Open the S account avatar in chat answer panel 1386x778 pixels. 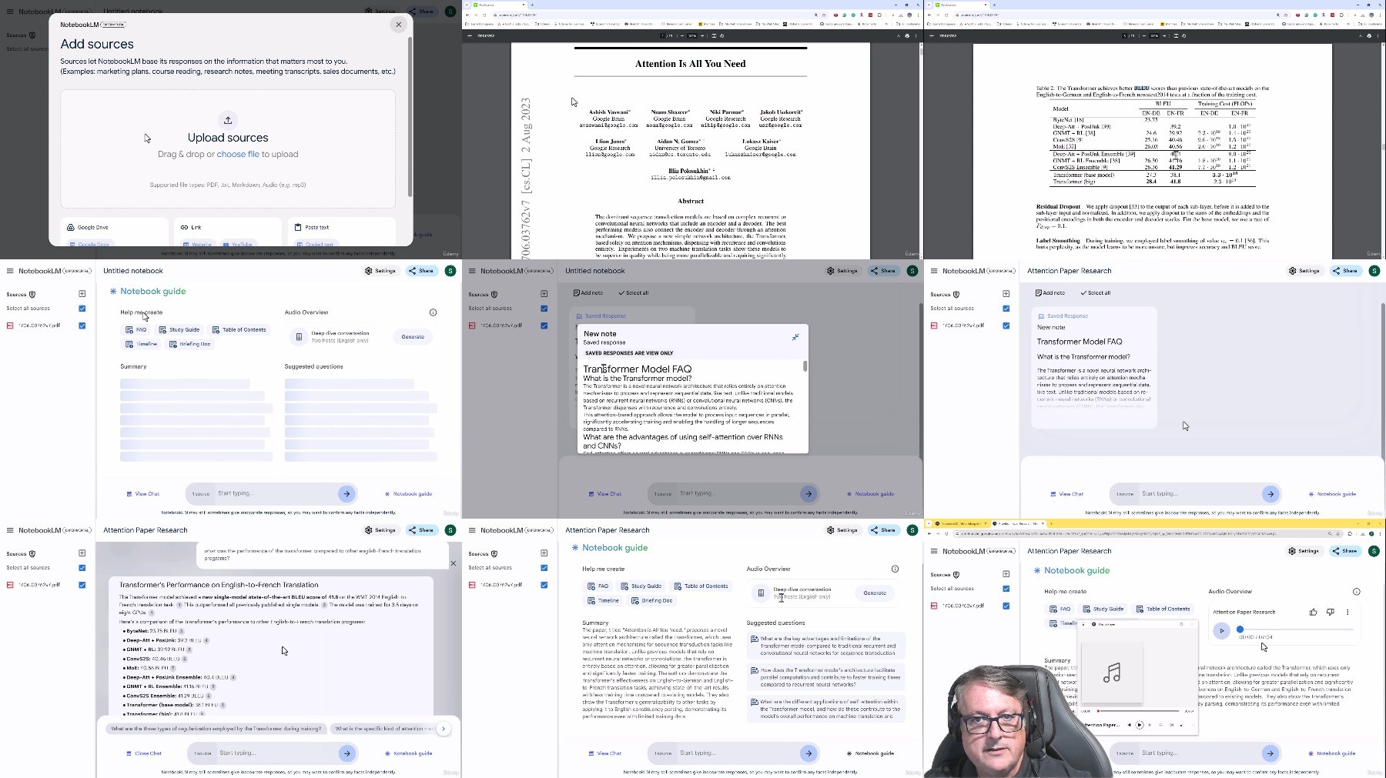click(x=450, y=530)
